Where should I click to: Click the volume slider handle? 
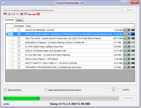(114, 89)
